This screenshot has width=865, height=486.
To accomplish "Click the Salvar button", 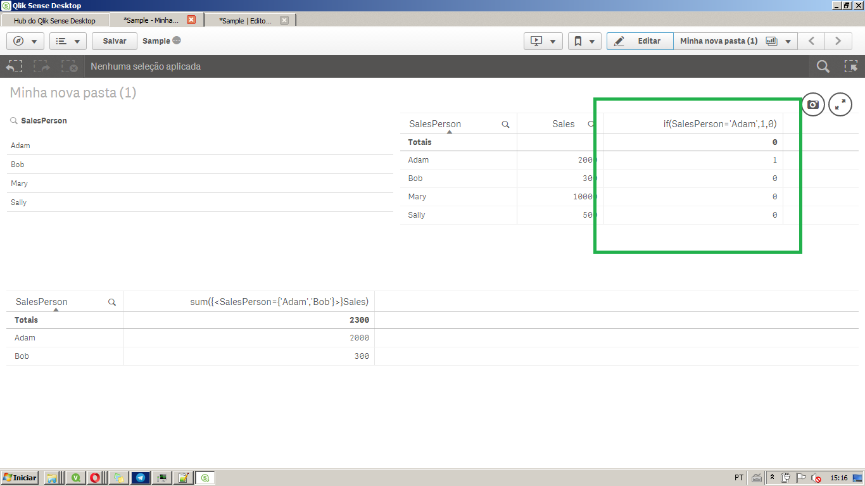I will pyautogui.click(x=115, y=41).
